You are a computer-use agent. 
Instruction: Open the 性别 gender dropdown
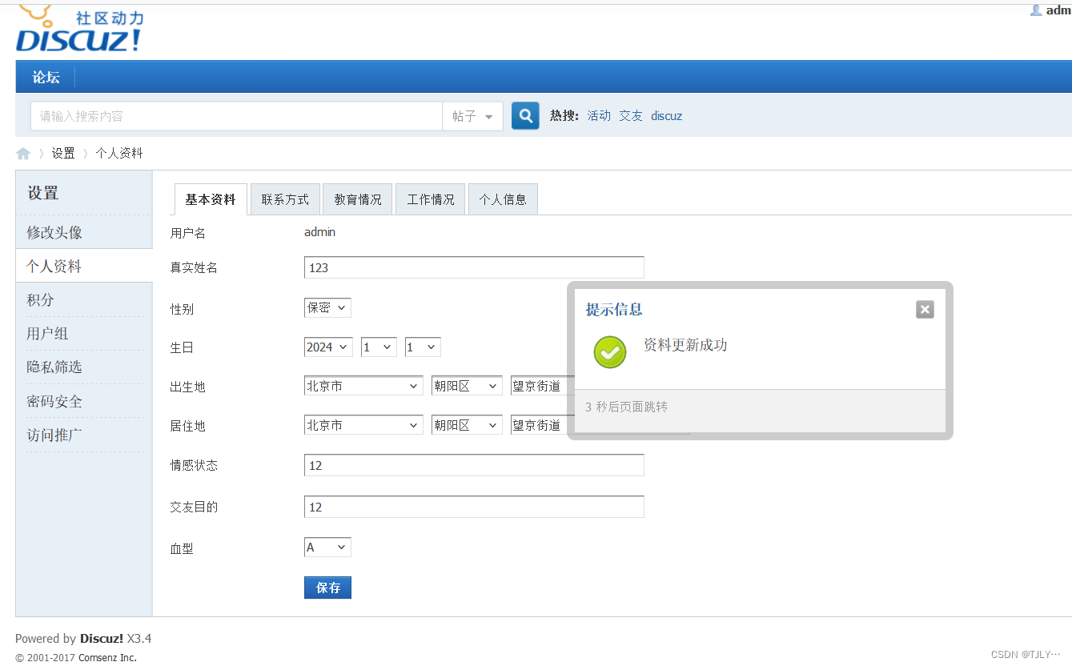pos(327,307)
